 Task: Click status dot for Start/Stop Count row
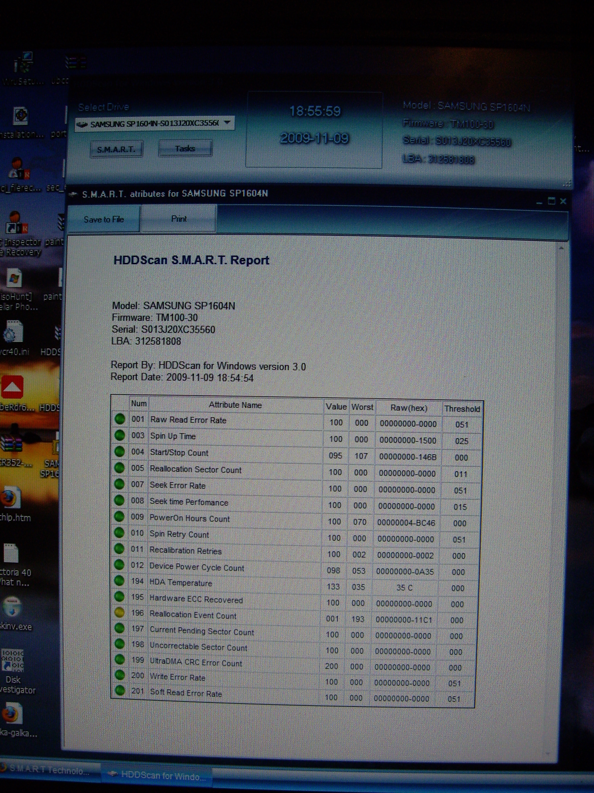[120, 452]
